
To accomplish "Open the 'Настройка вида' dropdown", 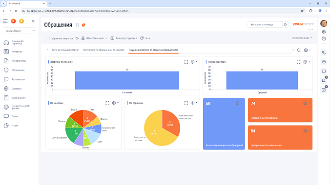I will [302, 38].
